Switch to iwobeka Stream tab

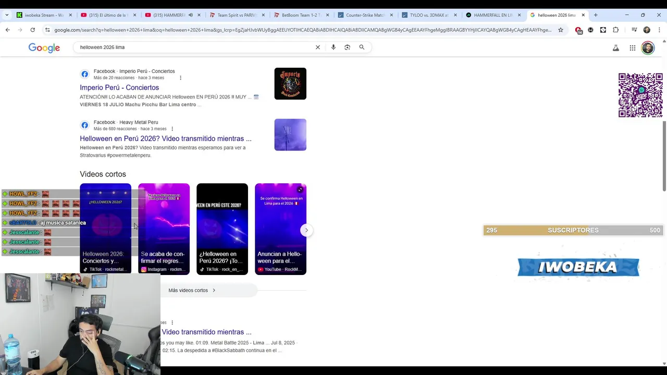(x=44, y=15)
